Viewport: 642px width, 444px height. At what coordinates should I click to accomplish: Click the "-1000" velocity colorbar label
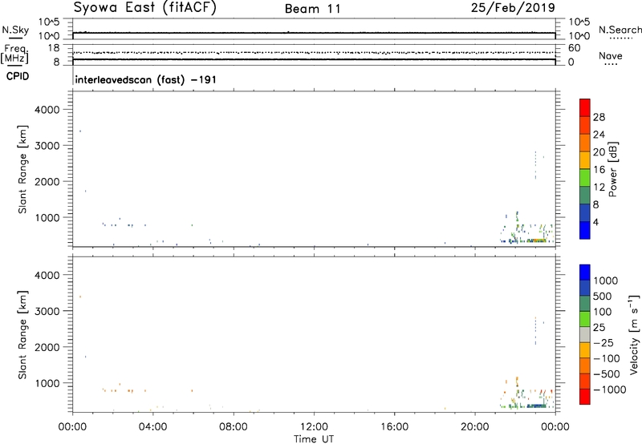(x=609, y=390)
